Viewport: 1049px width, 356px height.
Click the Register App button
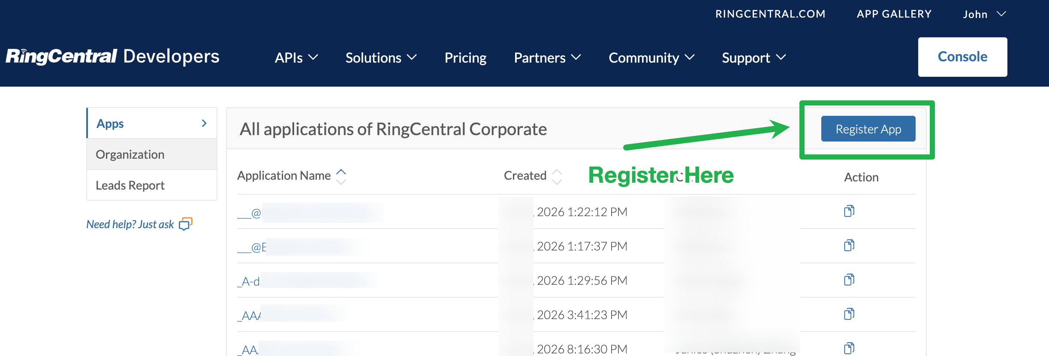(868, 129)
